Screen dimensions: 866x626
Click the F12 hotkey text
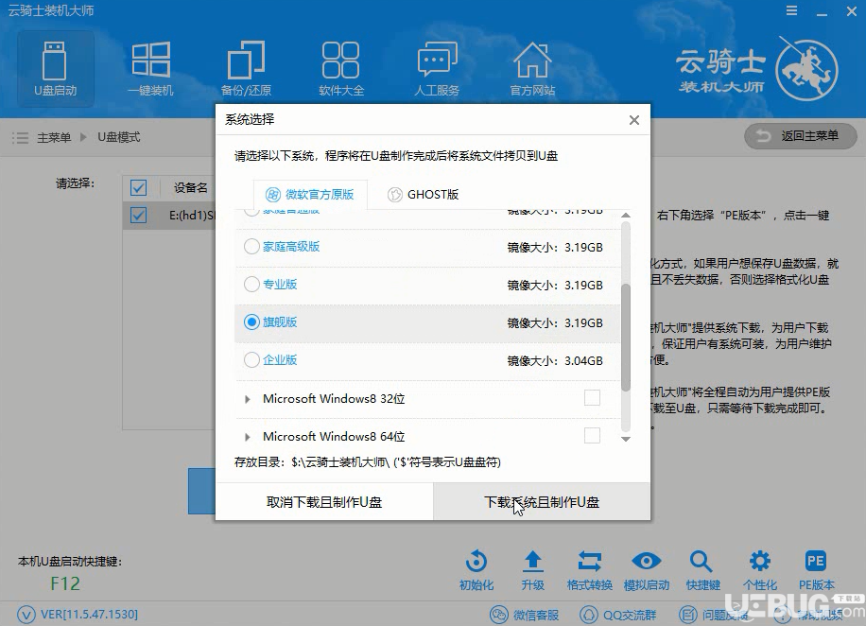click(65, 583)
